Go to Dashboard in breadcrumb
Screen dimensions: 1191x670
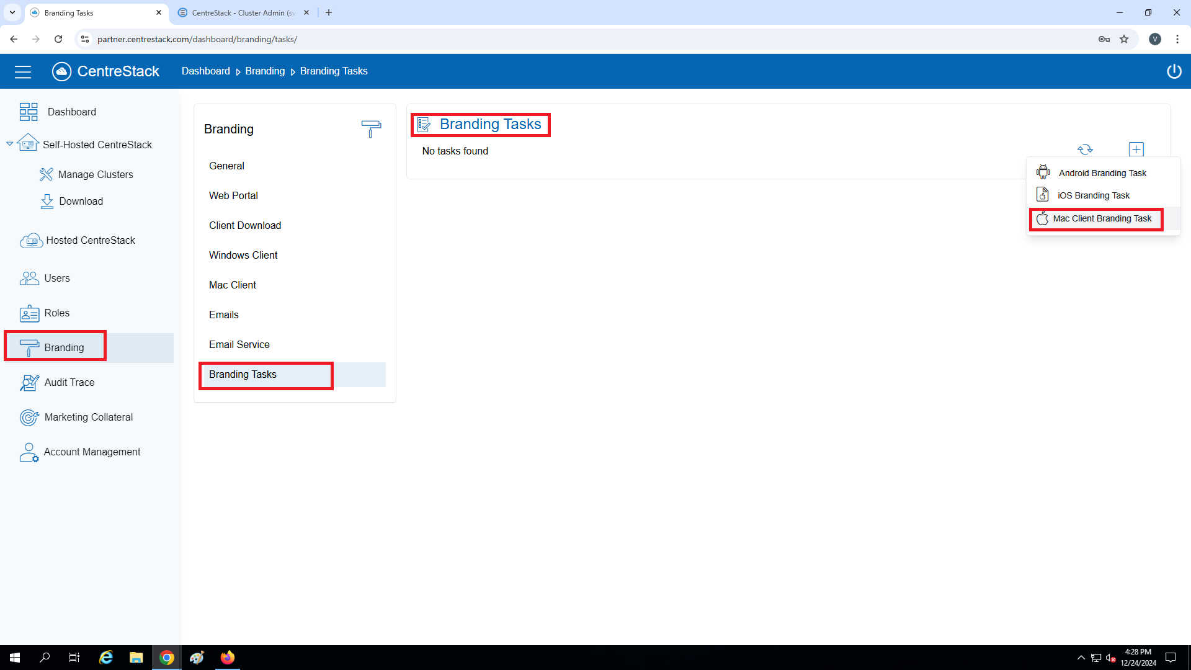tap(206, 71)
